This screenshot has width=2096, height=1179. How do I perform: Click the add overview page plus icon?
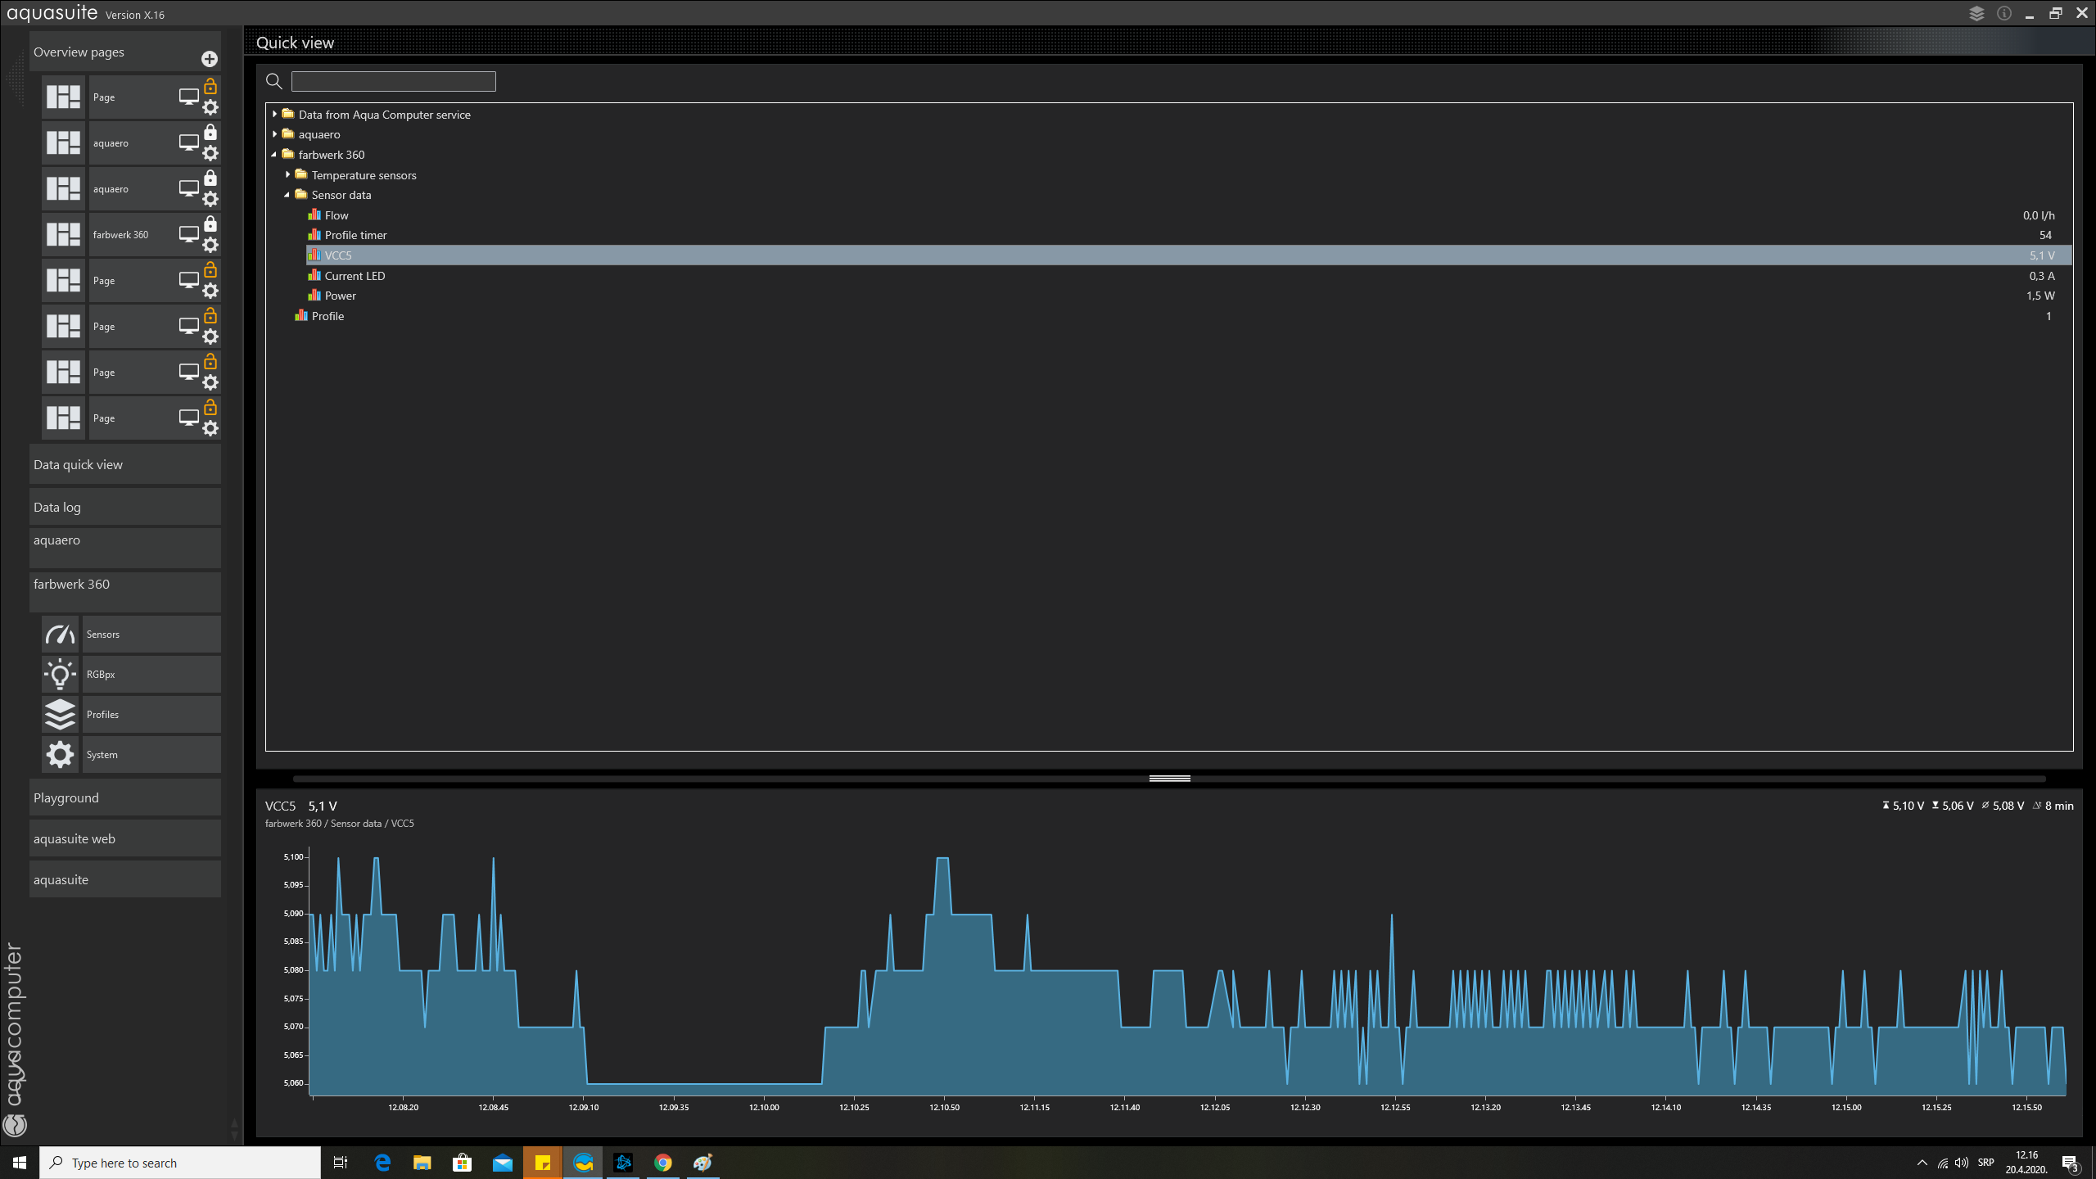[x=209, y=59]
